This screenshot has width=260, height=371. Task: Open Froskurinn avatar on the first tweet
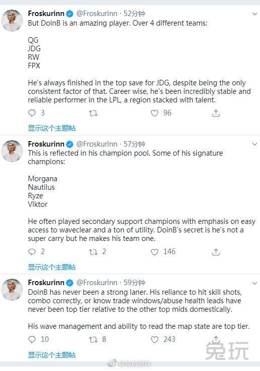[x=12, y=21]
